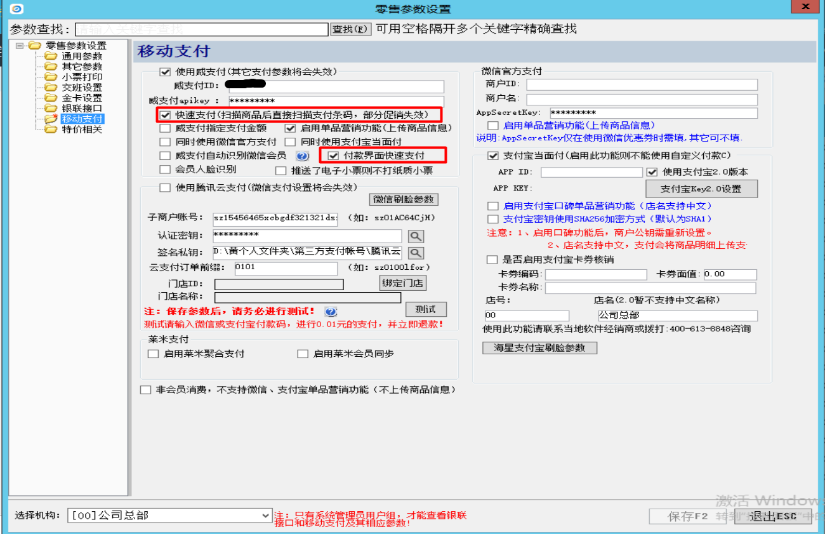Screen dimensions: 825x534
Task: Enable 使用腾讯云支付 checkbox
Action: coord(166,187)
